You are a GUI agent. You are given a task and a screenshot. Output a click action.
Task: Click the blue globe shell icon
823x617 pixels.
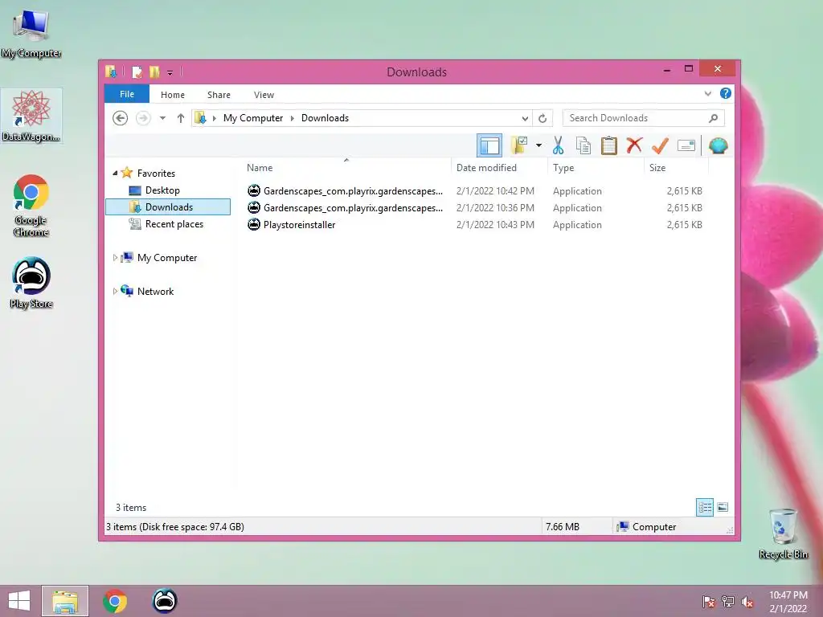(718, 145)
